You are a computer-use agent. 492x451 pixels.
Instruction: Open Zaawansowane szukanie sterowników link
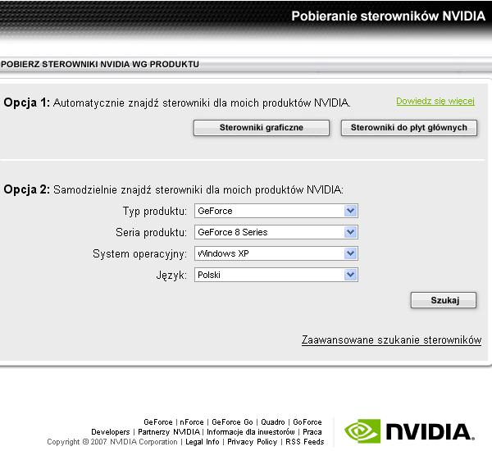click(391, 340)
